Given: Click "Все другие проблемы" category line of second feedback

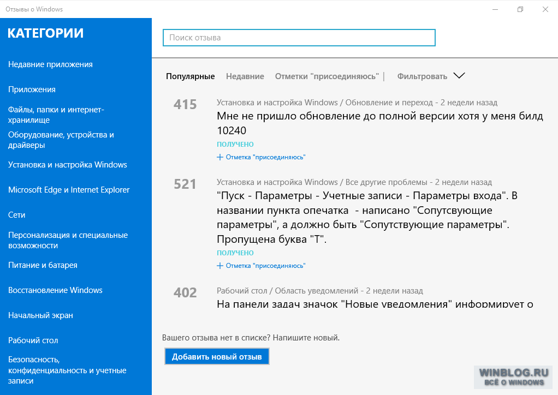Looking at the screenshot, I should [x=354, y=182].
